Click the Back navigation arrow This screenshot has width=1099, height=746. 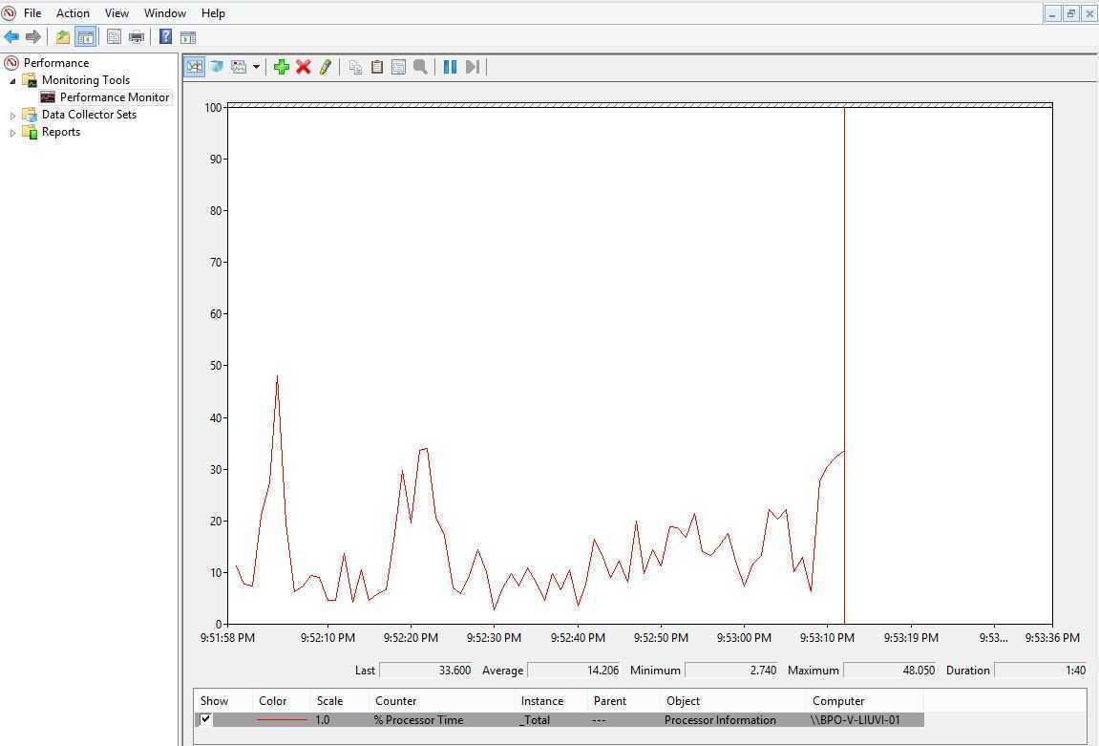(x=11, y=36)
